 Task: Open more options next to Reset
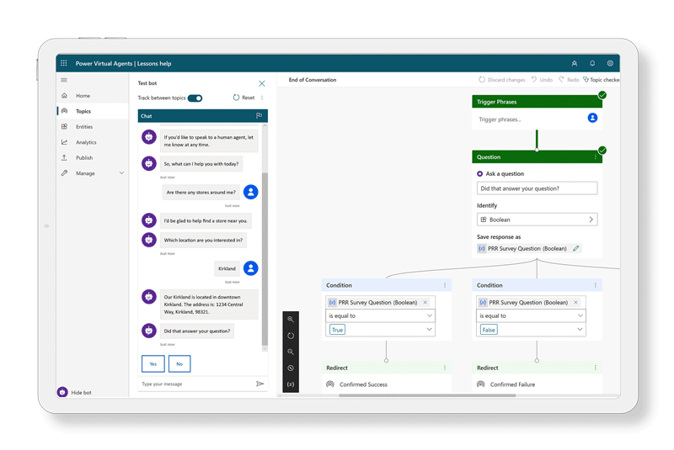click(262, 98)
